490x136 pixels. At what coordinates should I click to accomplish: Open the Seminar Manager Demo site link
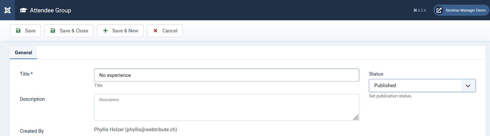pos(461,10)
